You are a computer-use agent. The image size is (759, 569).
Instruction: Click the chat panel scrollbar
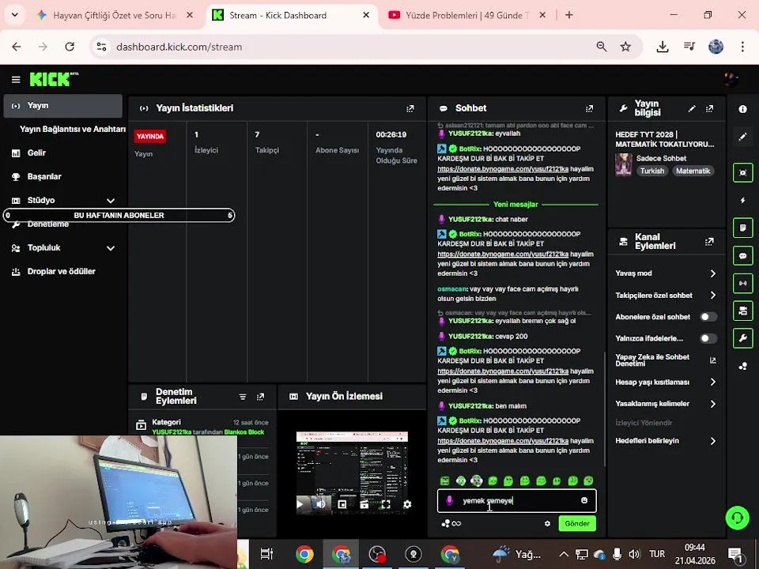(x=603, y=409)
